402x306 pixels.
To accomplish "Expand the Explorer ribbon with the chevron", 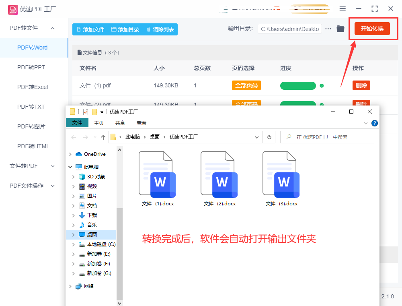I will point(366,123).
